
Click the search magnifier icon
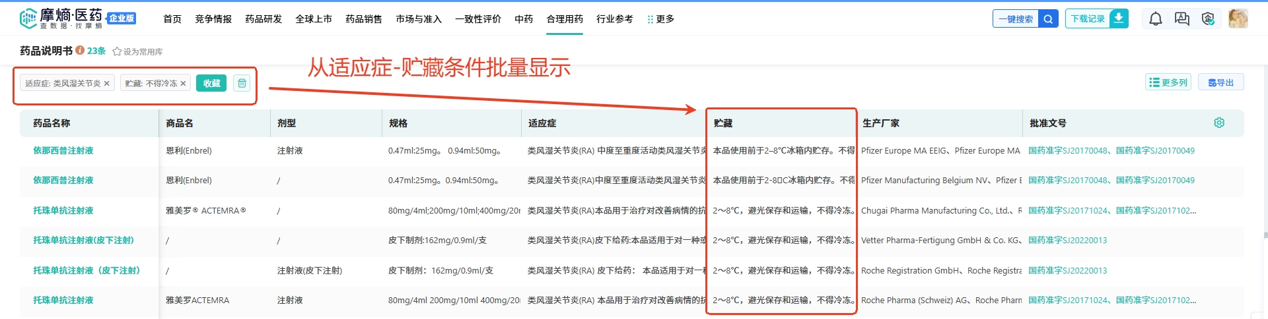1048,19
